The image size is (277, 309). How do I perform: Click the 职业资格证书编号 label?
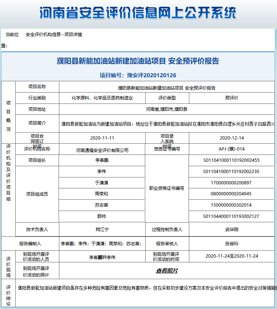click(167, 188)
